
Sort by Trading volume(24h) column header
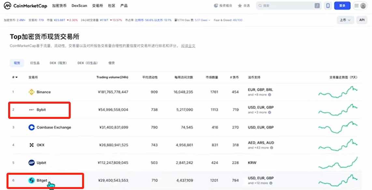pyautogui.click(x=112, y=77)
